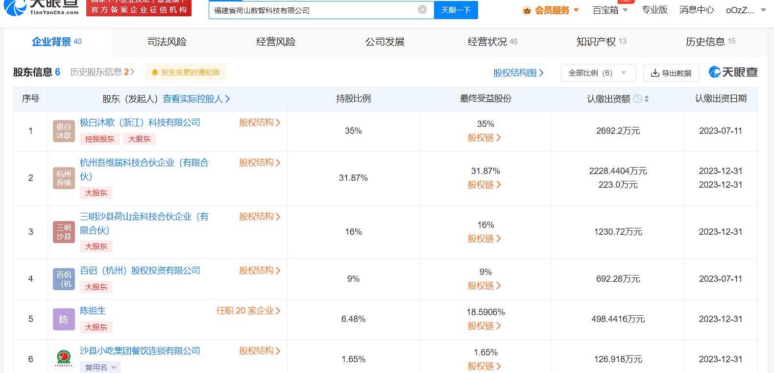Expand the 会员服务 dropdown menu
The image size is (774, 373).
pos(552,10)
